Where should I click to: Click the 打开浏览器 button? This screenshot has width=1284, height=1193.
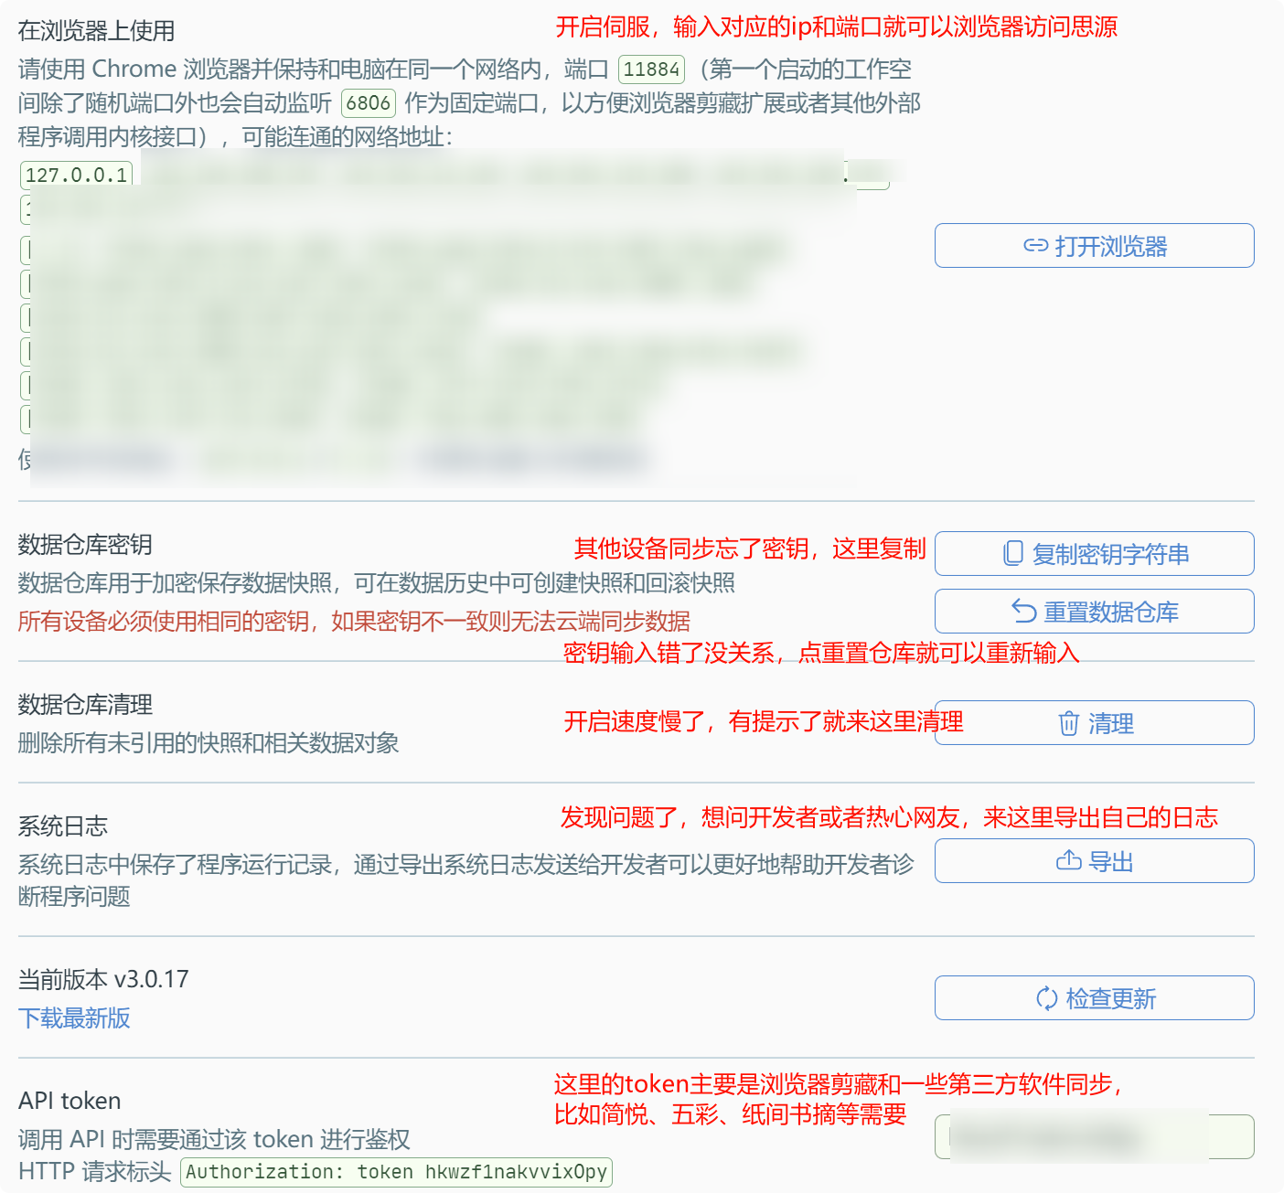pos(1094,246)
